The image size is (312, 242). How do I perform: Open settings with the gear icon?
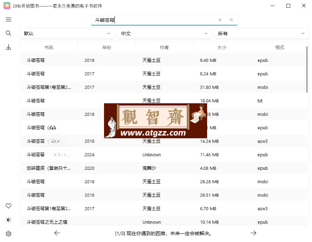point(8,234)
